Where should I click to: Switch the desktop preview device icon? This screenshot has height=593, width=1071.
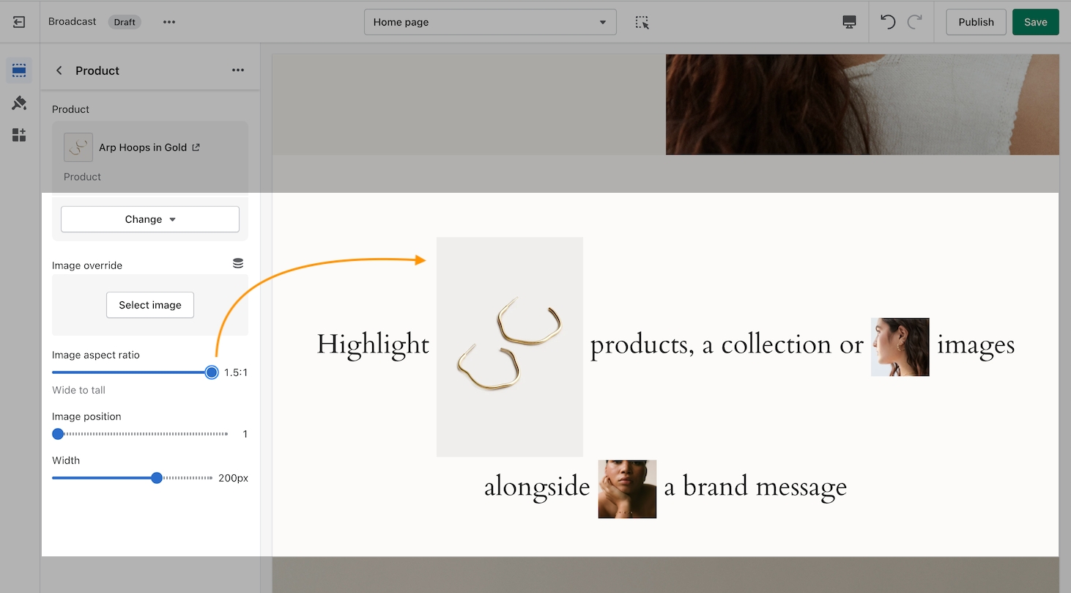(850, 22)
